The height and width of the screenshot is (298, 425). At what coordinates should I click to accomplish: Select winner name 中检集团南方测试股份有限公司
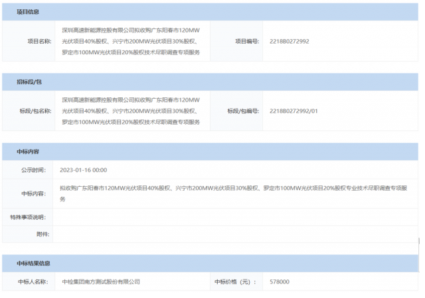click(100, 281)
